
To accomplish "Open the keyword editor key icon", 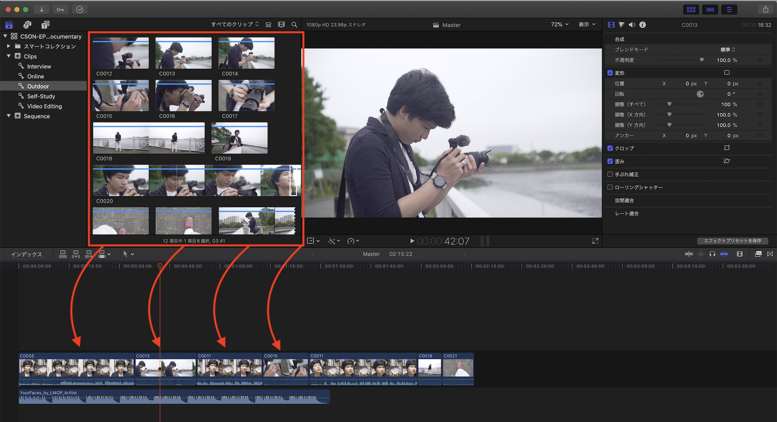I will pyautogui.click(x=60, y=9).
